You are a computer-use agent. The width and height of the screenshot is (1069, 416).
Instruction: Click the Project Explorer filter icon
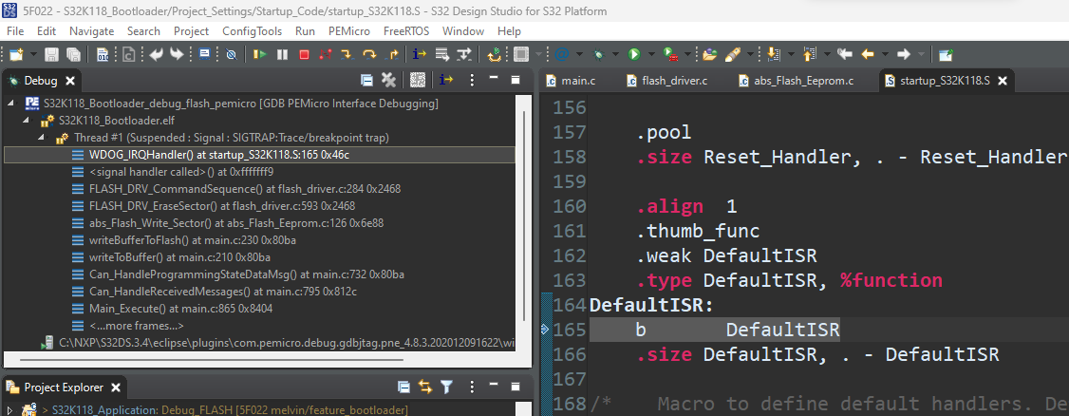[446, 388]
